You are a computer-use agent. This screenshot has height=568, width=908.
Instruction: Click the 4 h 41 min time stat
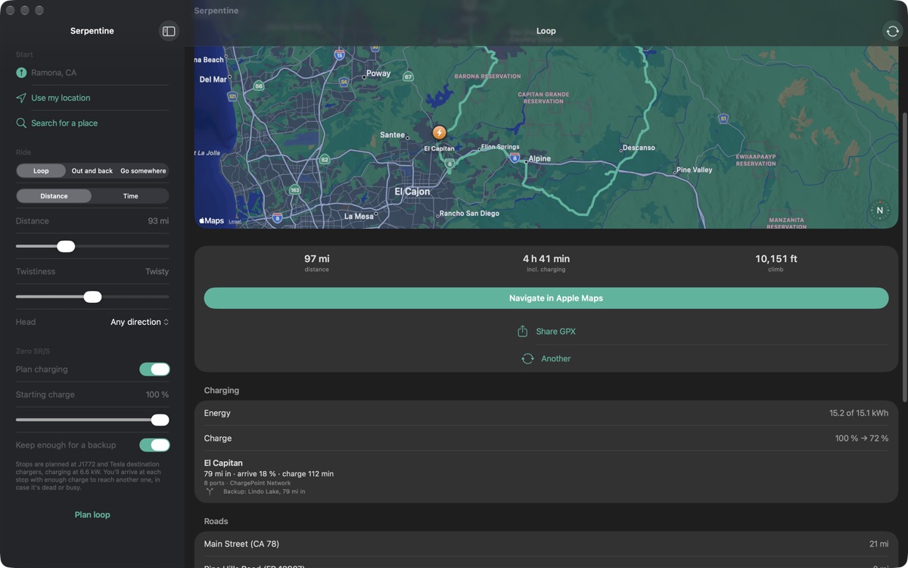[546, 263]
